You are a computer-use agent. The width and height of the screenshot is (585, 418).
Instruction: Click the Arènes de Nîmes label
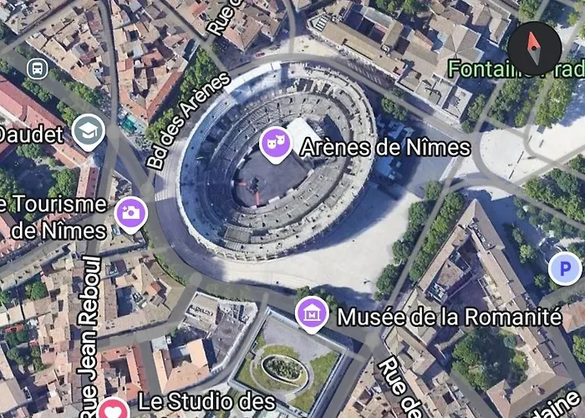385,146
